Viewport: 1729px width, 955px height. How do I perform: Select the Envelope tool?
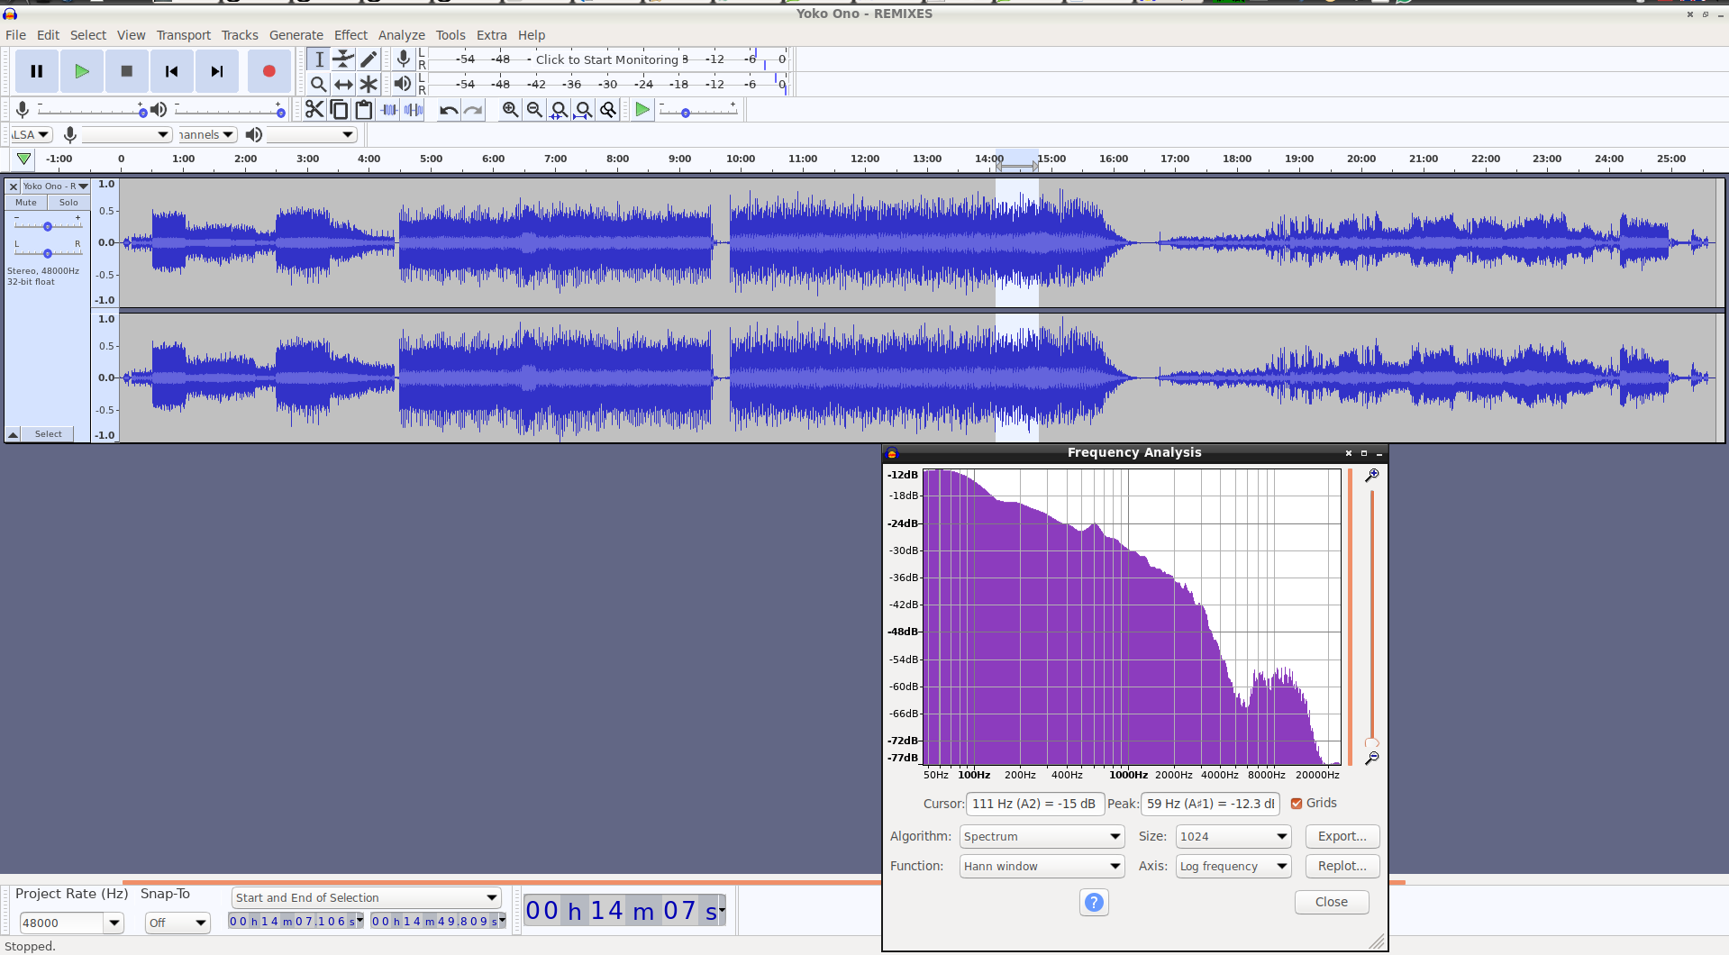click(x=343, y=59)
